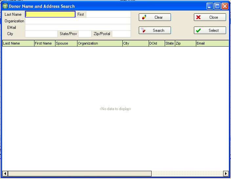Focus the Last Name input field
The width and height of the screenshot is (231, 179).
(x=50, y=14)
